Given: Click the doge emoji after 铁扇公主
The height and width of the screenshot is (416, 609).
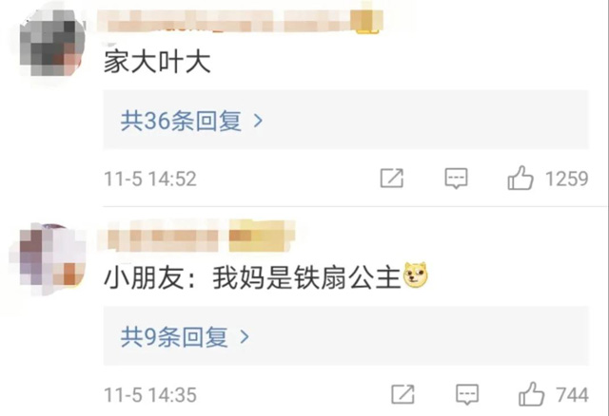Looking at the screenshot, I should point(416,275).
